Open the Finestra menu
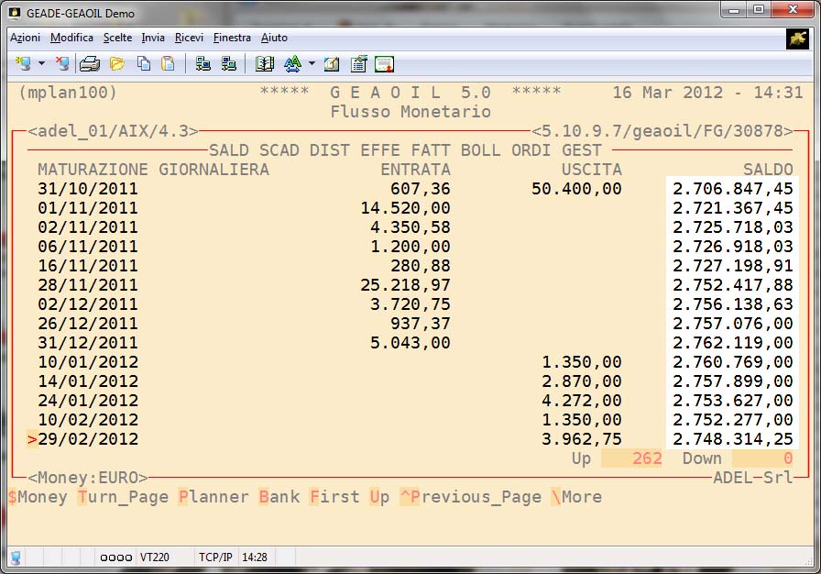This screenshot has height=574, width=821. point(232,38)
